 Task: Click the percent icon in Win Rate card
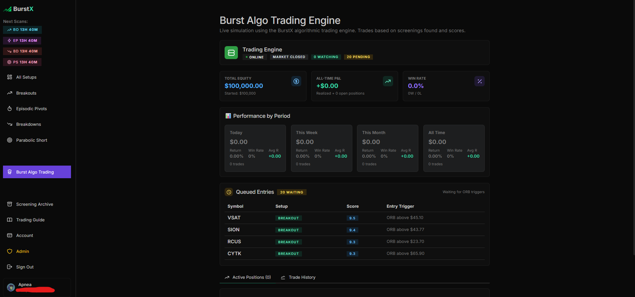tap(479, 81)
